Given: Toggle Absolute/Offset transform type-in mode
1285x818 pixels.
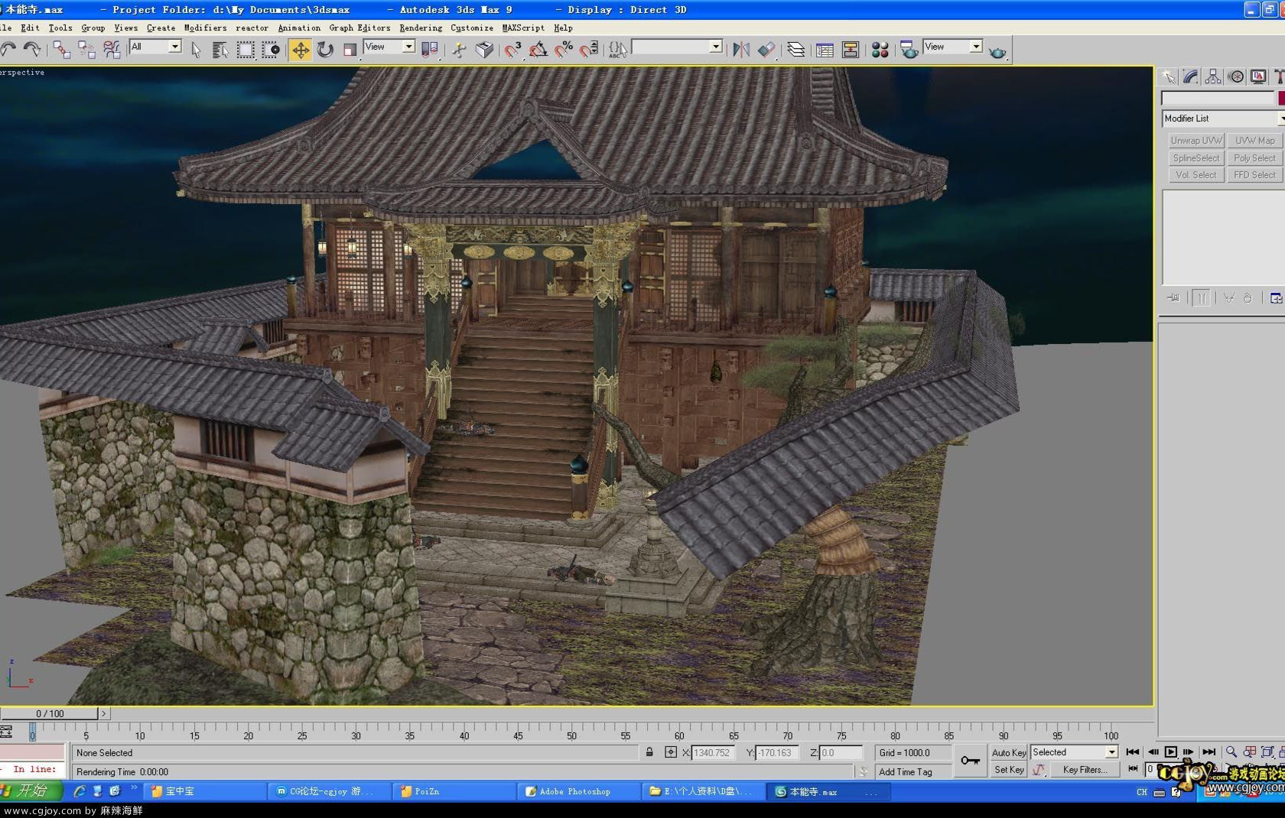Looking at the screenshot, I should tap(671, 752).
